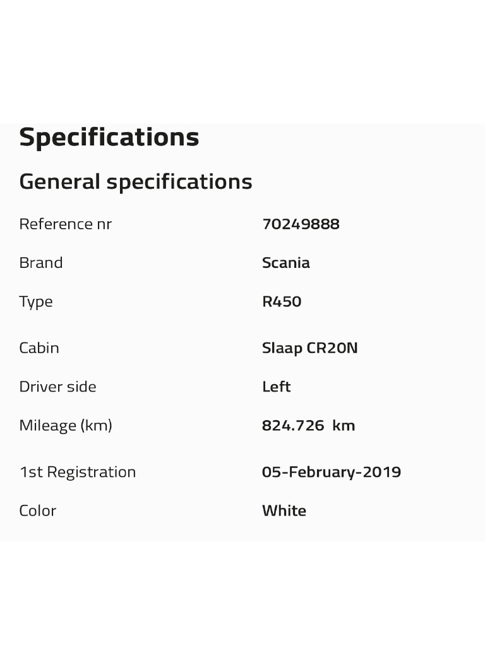Screen dimensions: 485x647
Task: Click the reference number 70249888
Action: point(301,224)
